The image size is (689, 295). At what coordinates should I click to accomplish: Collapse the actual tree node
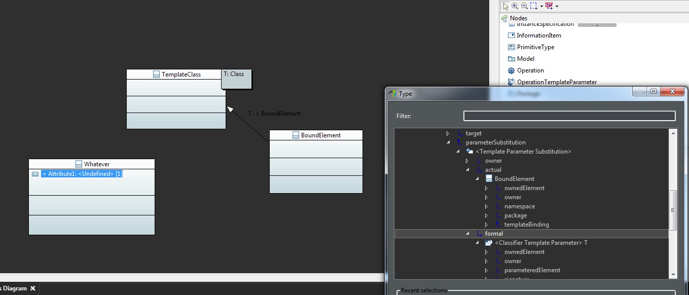point(467,170)
